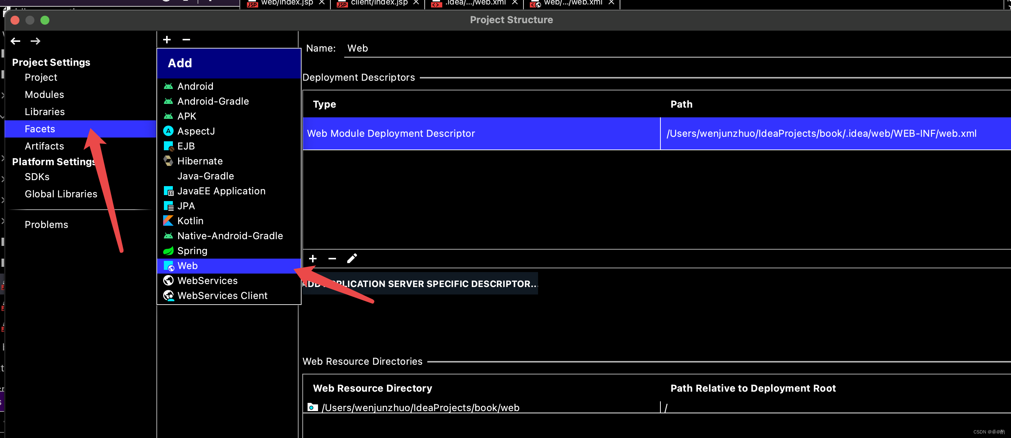Pick JavaEE Application facet

pos(221,191)
